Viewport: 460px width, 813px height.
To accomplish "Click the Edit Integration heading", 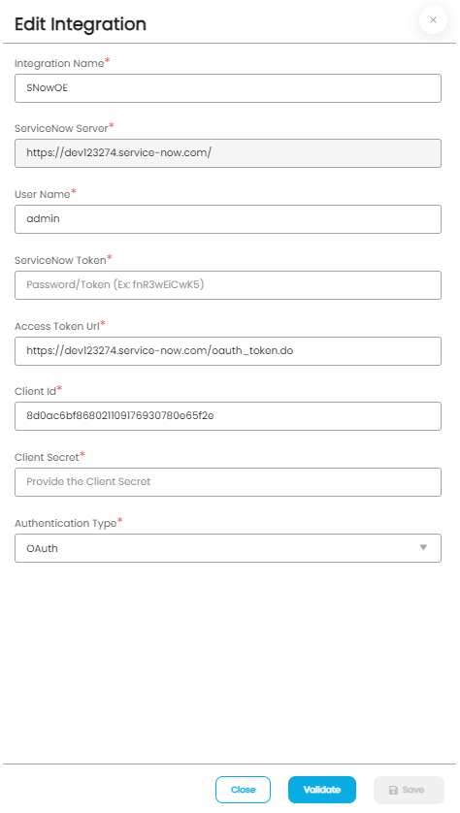I will click(81, 24).
